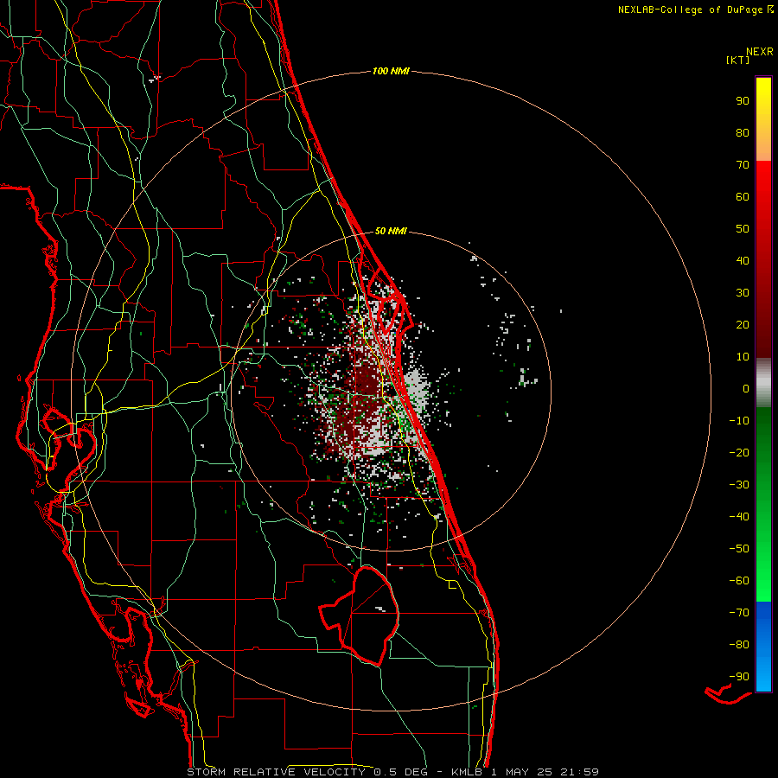Click the [KT] units label
Viewport: 778px width, 778px height.
738,60
